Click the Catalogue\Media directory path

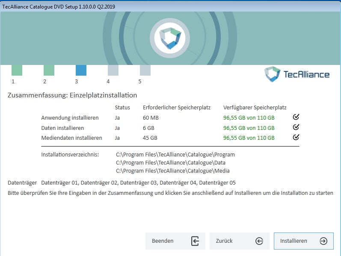pos(172,171)
